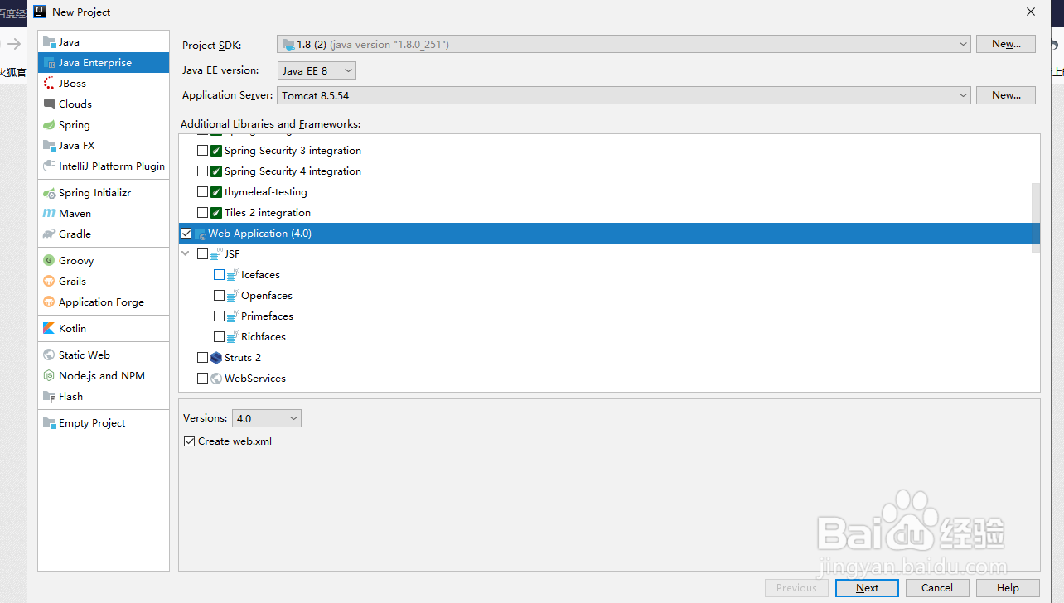Screen dimensions: 1064x603
Task: Select the Richfaces row text
Action: (x=264, y=337)
